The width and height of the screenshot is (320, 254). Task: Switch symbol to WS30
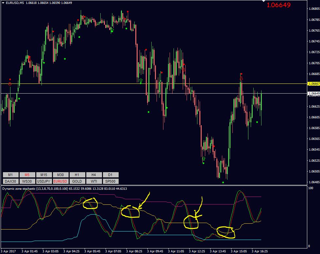[x=27, y=181]
